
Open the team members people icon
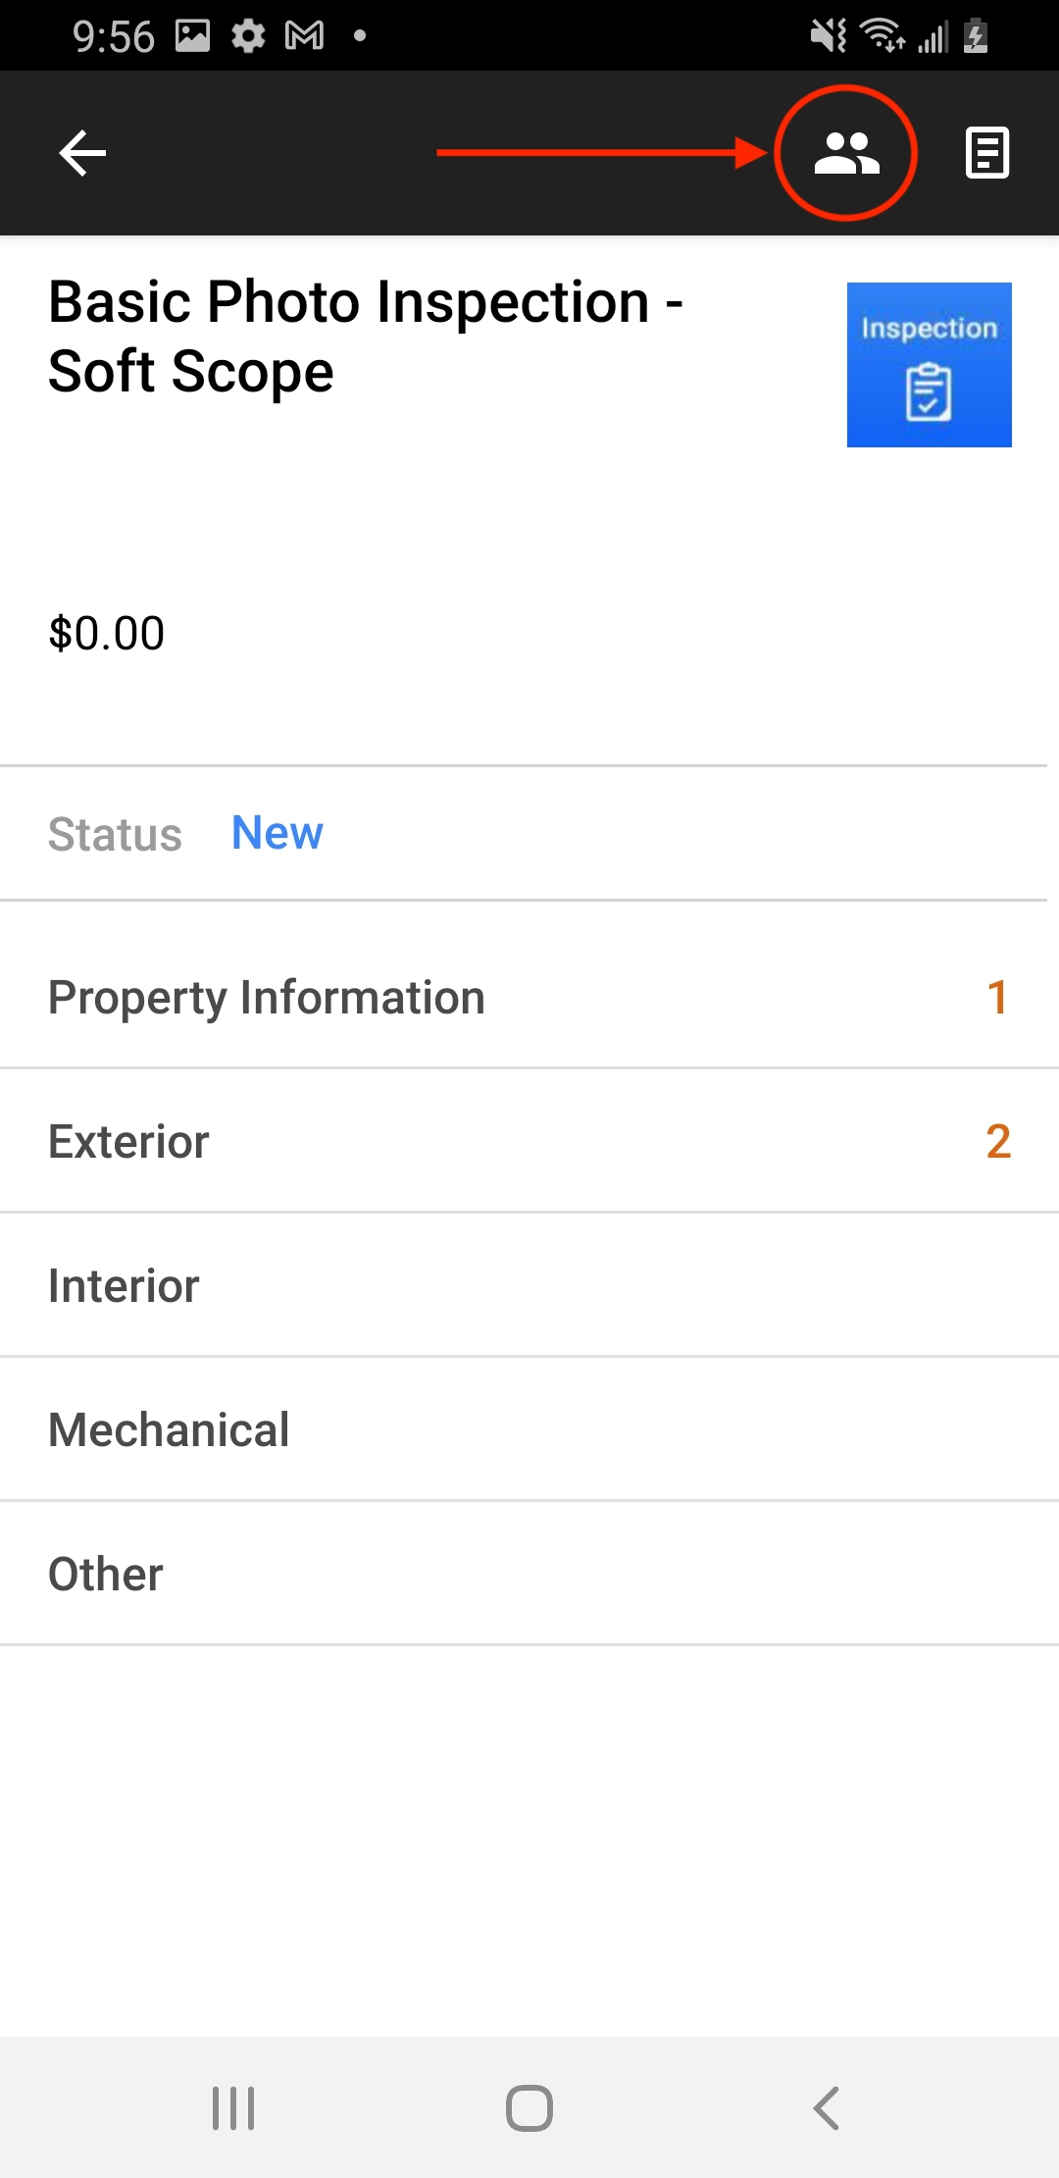(x=847, y=153)
